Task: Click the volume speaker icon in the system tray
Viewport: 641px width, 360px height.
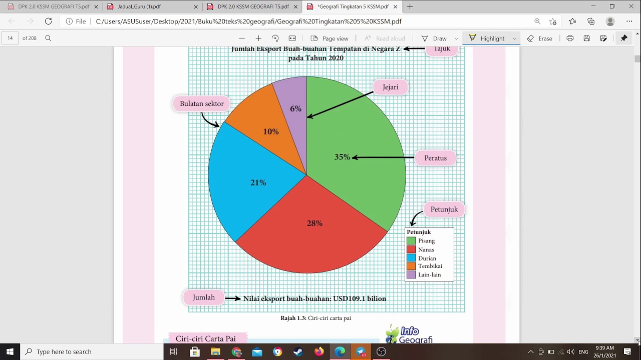Action: 570,351
